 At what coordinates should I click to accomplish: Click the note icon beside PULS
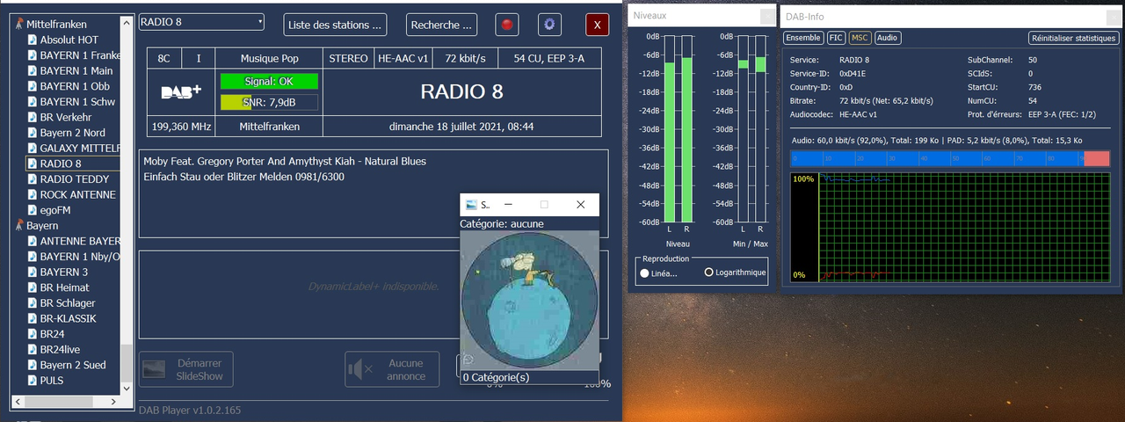coord(32,381)
